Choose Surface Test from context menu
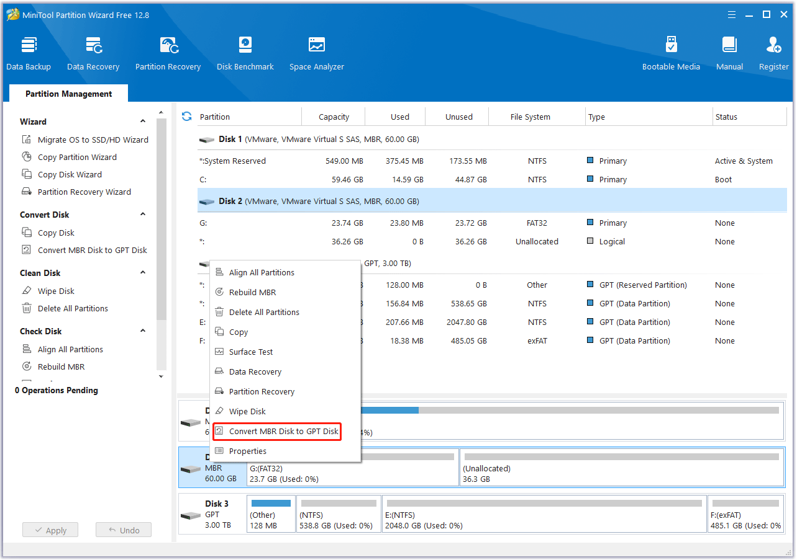This screenshot has height=560, width=797. click(285, 352)
